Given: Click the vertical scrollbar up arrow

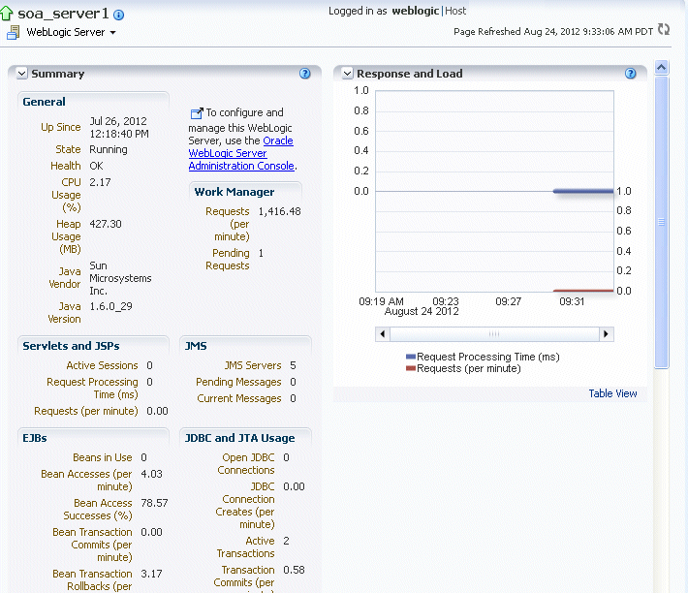Looking at the screenshot, I should (662, 68).
